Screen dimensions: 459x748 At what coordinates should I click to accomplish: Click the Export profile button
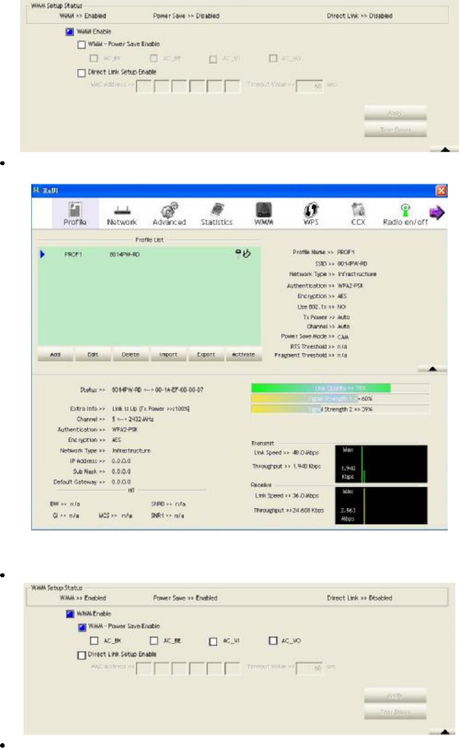[x=206, y=354]
